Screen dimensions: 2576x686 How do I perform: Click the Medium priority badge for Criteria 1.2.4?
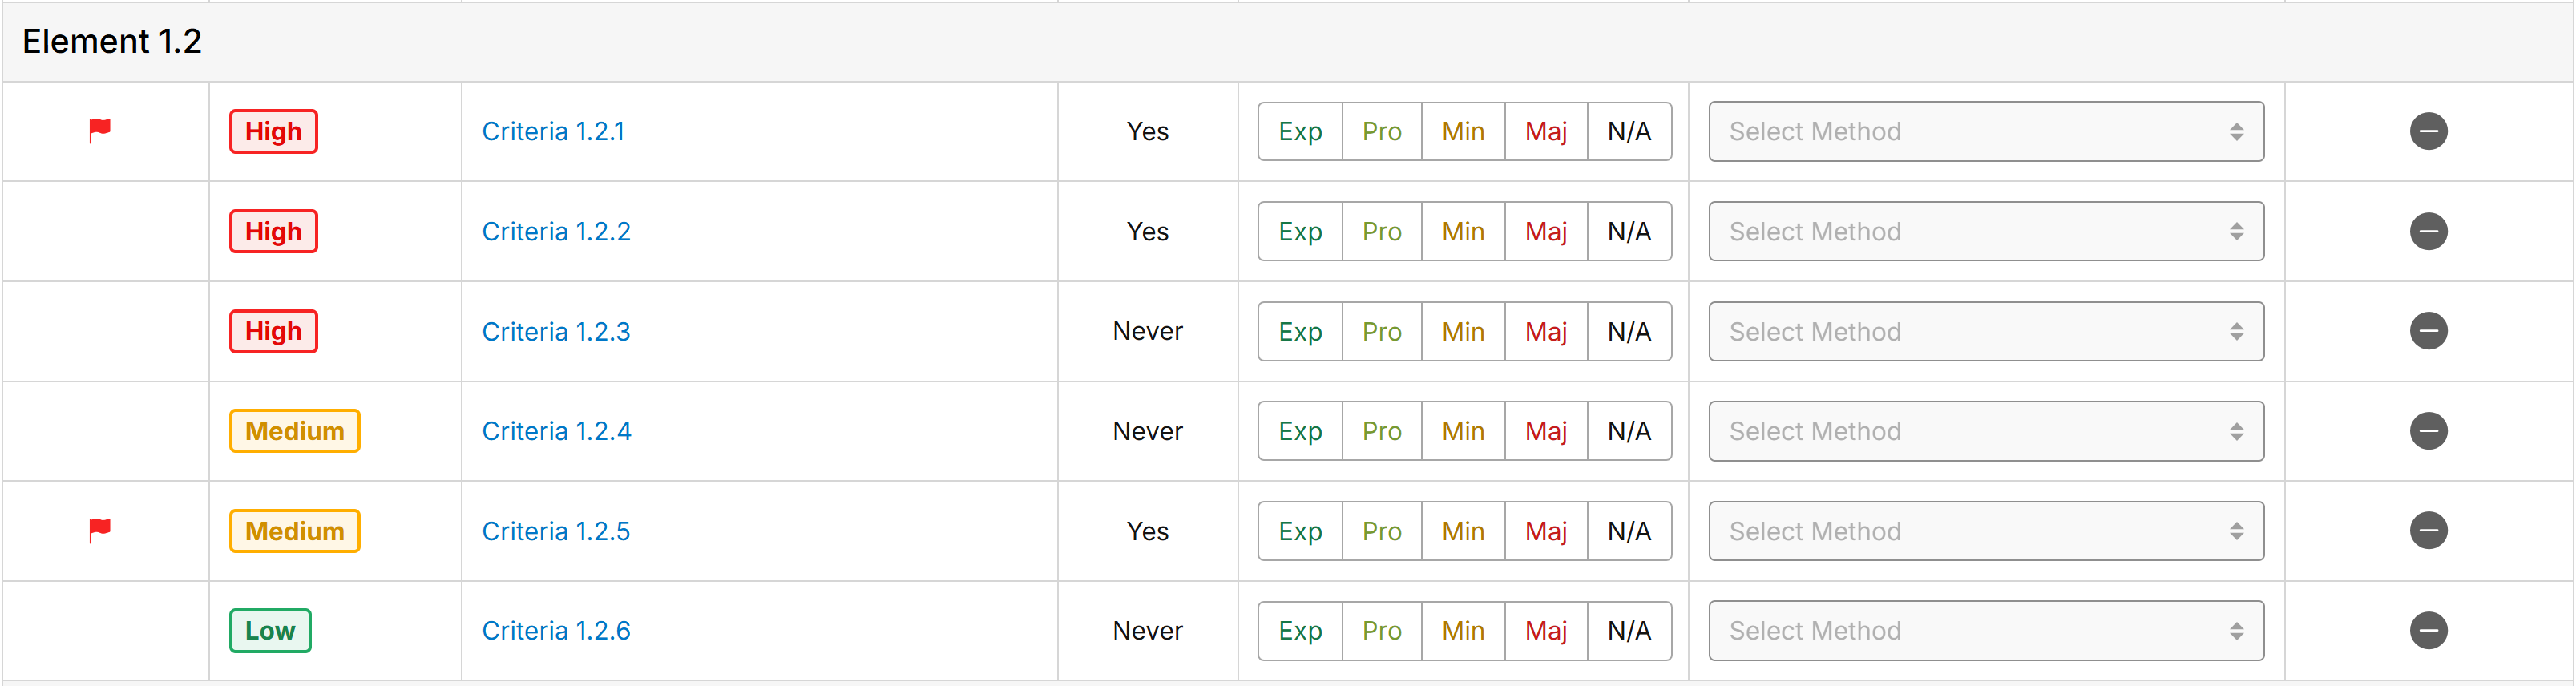pos(294,431)
